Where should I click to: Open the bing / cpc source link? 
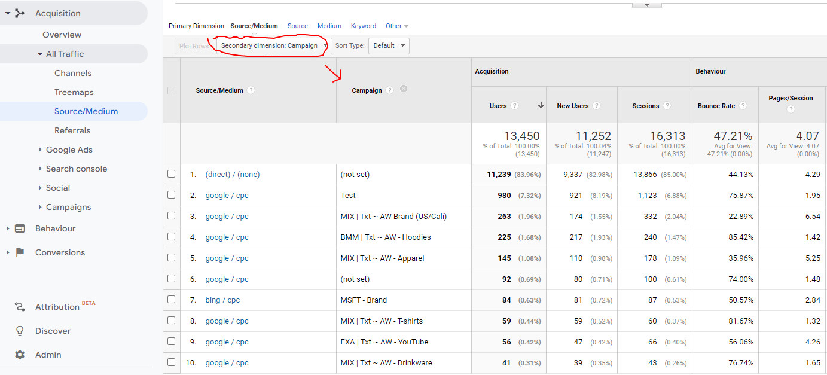(x=222, y=300)
